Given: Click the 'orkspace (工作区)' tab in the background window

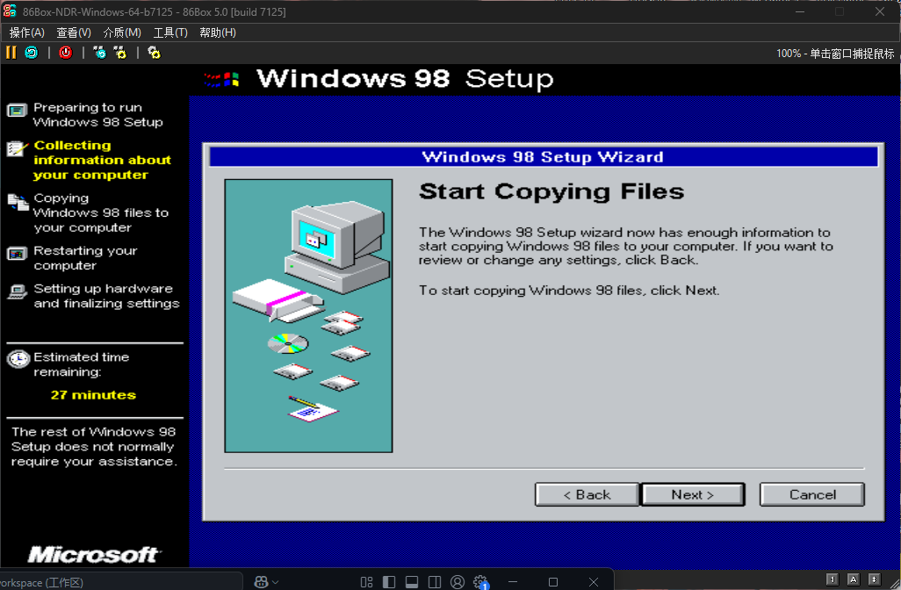Looking at the screenshot, I should pyautogui.click(x=43, y=582).
